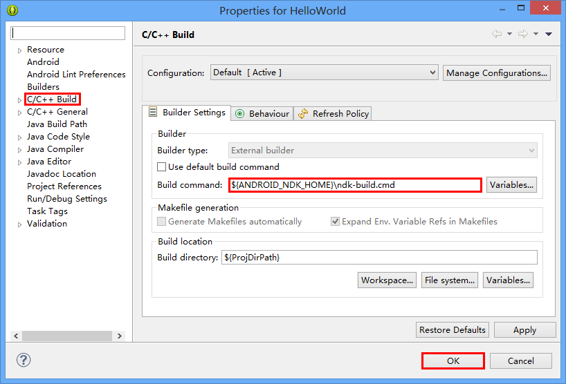Click tree horizontal scrollbar left arrow
The image size is (566, 384).
point(16,336)
